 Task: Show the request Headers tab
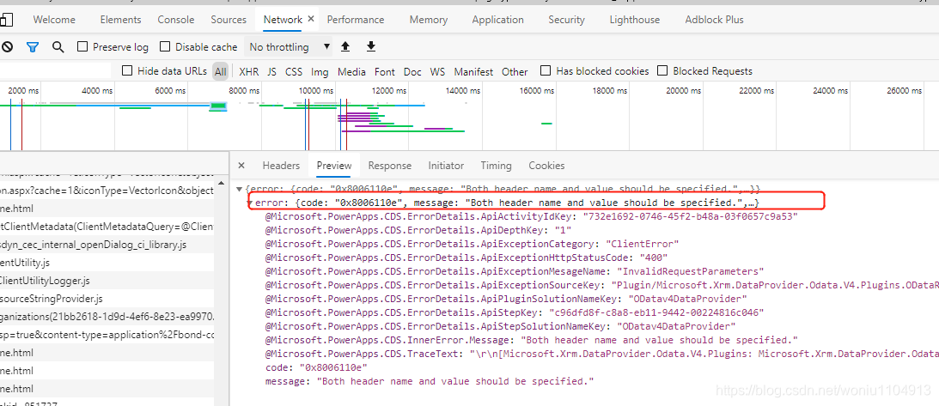281,166
